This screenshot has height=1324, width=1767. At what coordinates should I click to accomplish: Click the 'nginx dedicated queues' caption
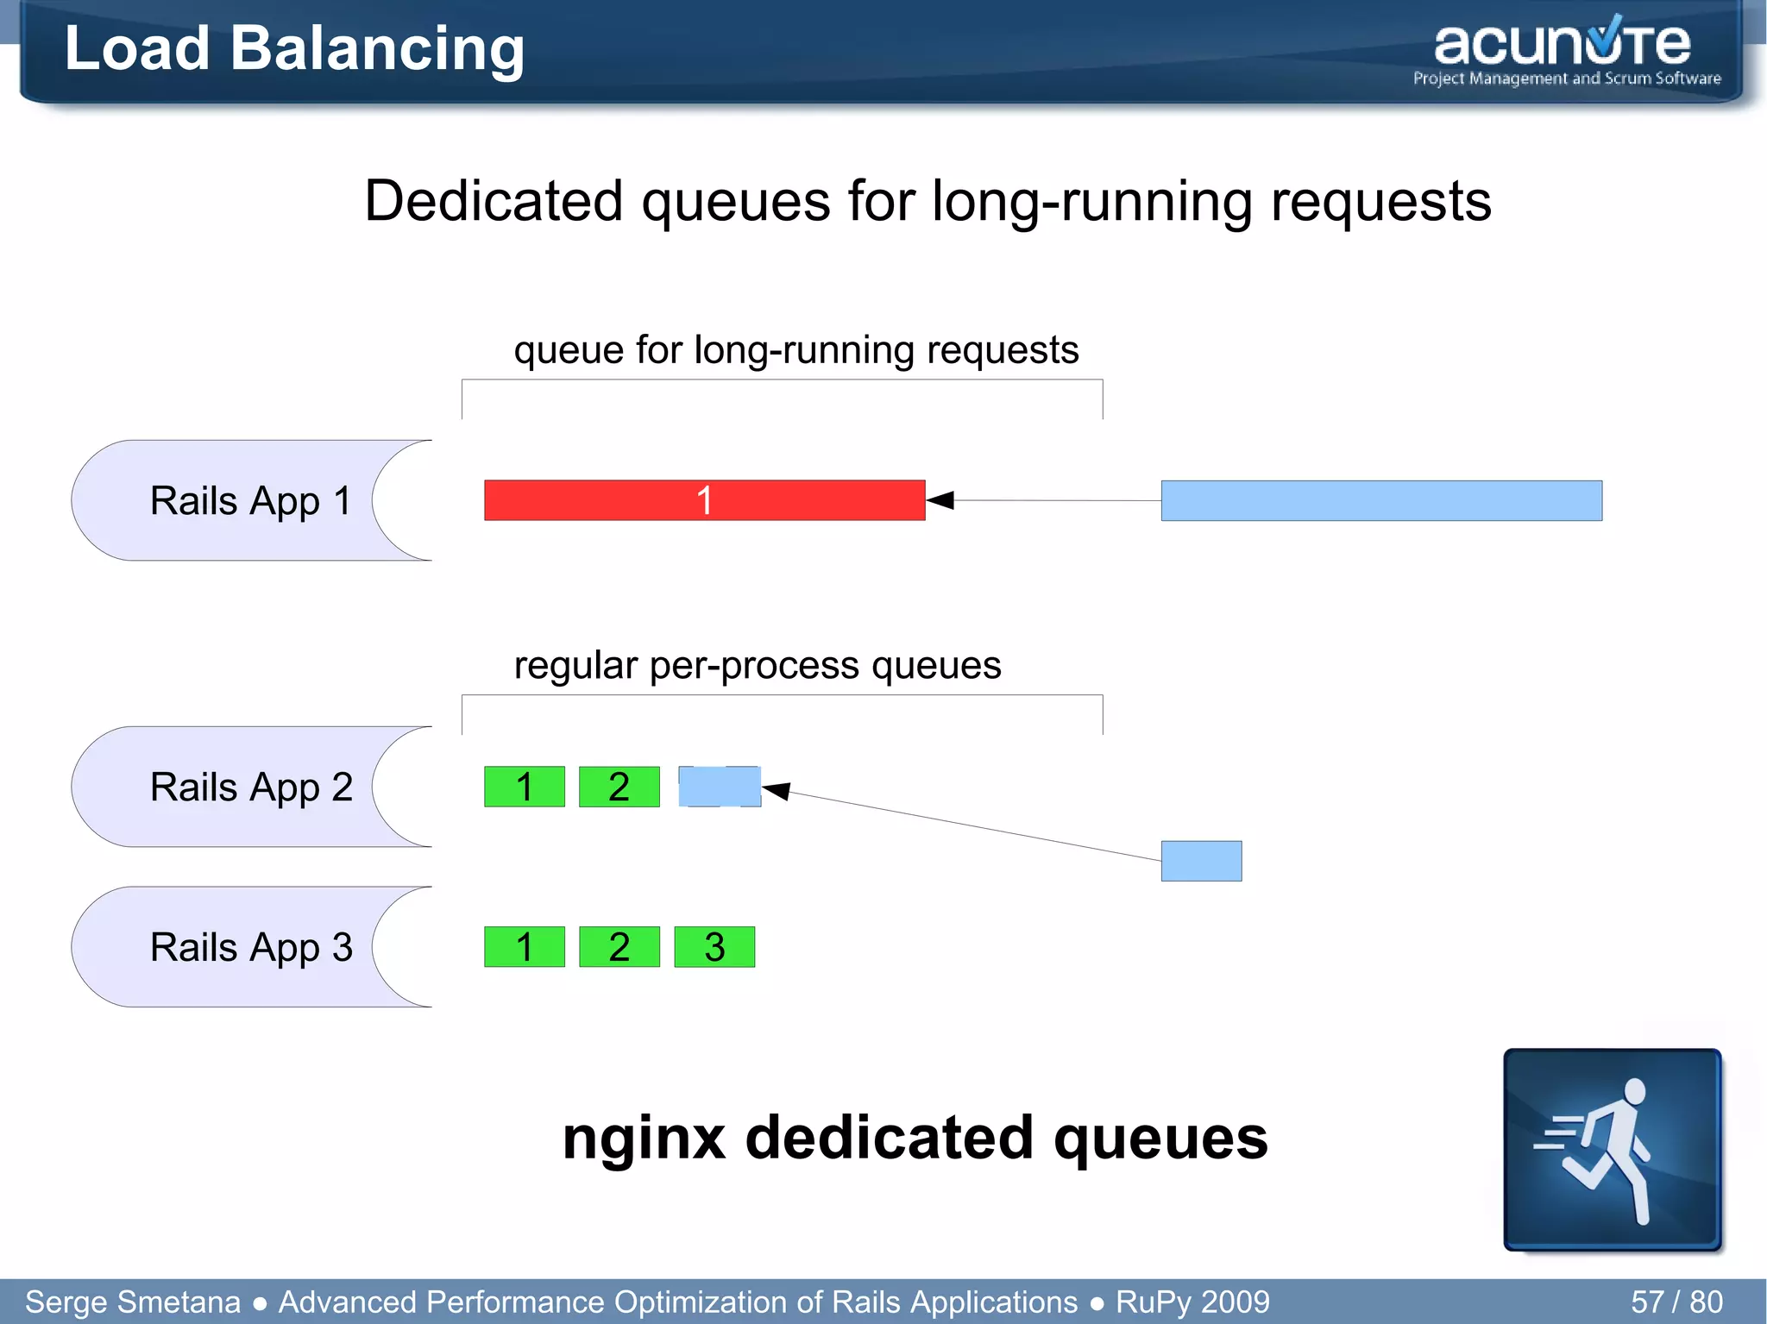[915, 1138]
